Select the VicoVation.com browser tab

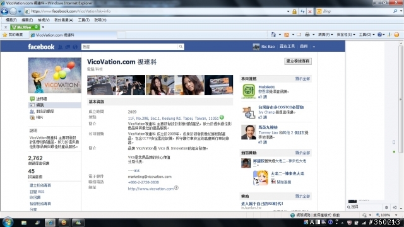click(73, 35)
